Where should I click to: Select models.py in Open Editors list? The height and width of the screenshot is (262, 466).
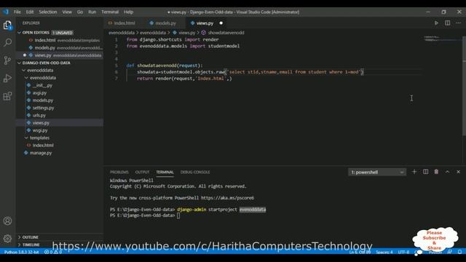(x=60, y=47)
